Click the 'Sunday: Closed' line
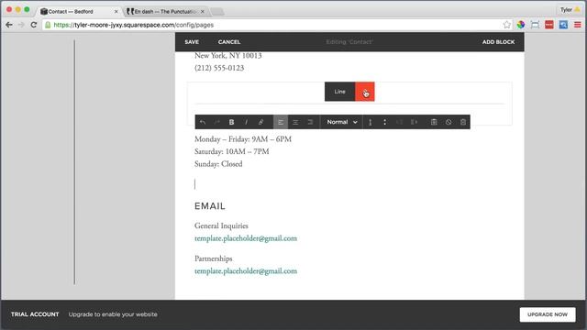The height and width of the screenshot is (330, 587). click(x=218, y=164)
